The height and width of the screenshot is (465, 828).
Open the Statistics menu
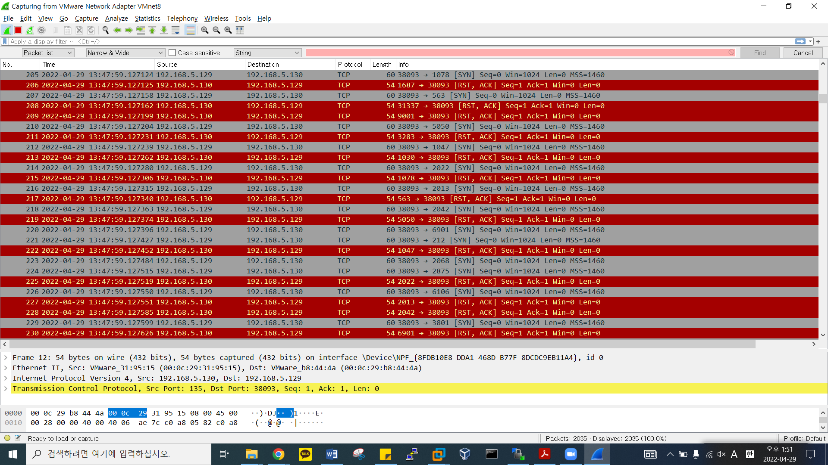pyautogui.click(x=147, y=18)
